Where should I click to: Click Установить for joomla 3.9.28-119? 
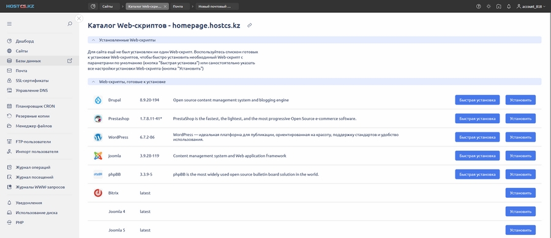point(520,156)
